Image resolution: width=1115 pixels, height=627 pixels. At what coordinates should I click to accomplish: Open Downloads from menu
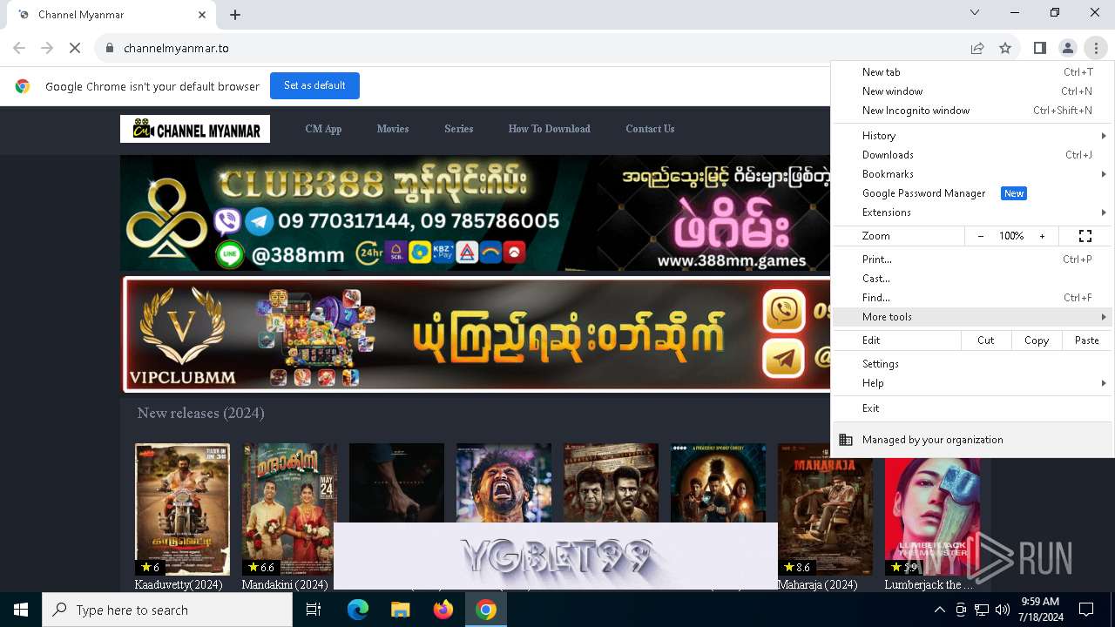pyautogui.click(x=973, y=155)
